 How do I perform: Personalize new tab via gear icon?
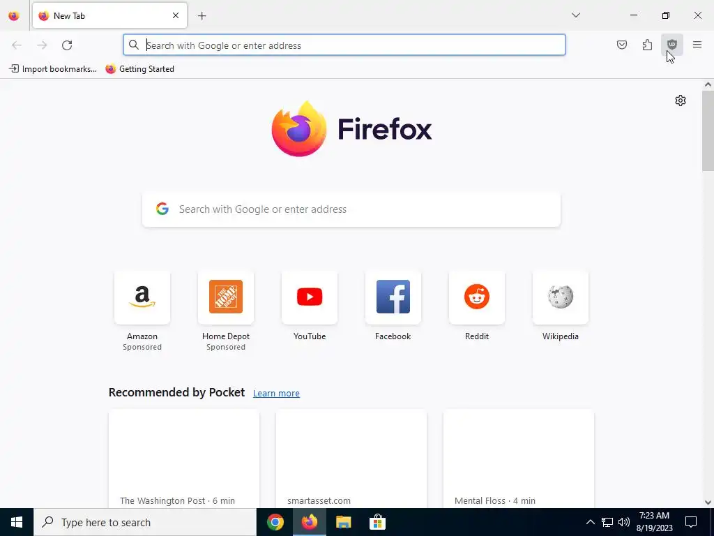click(681, 100)
